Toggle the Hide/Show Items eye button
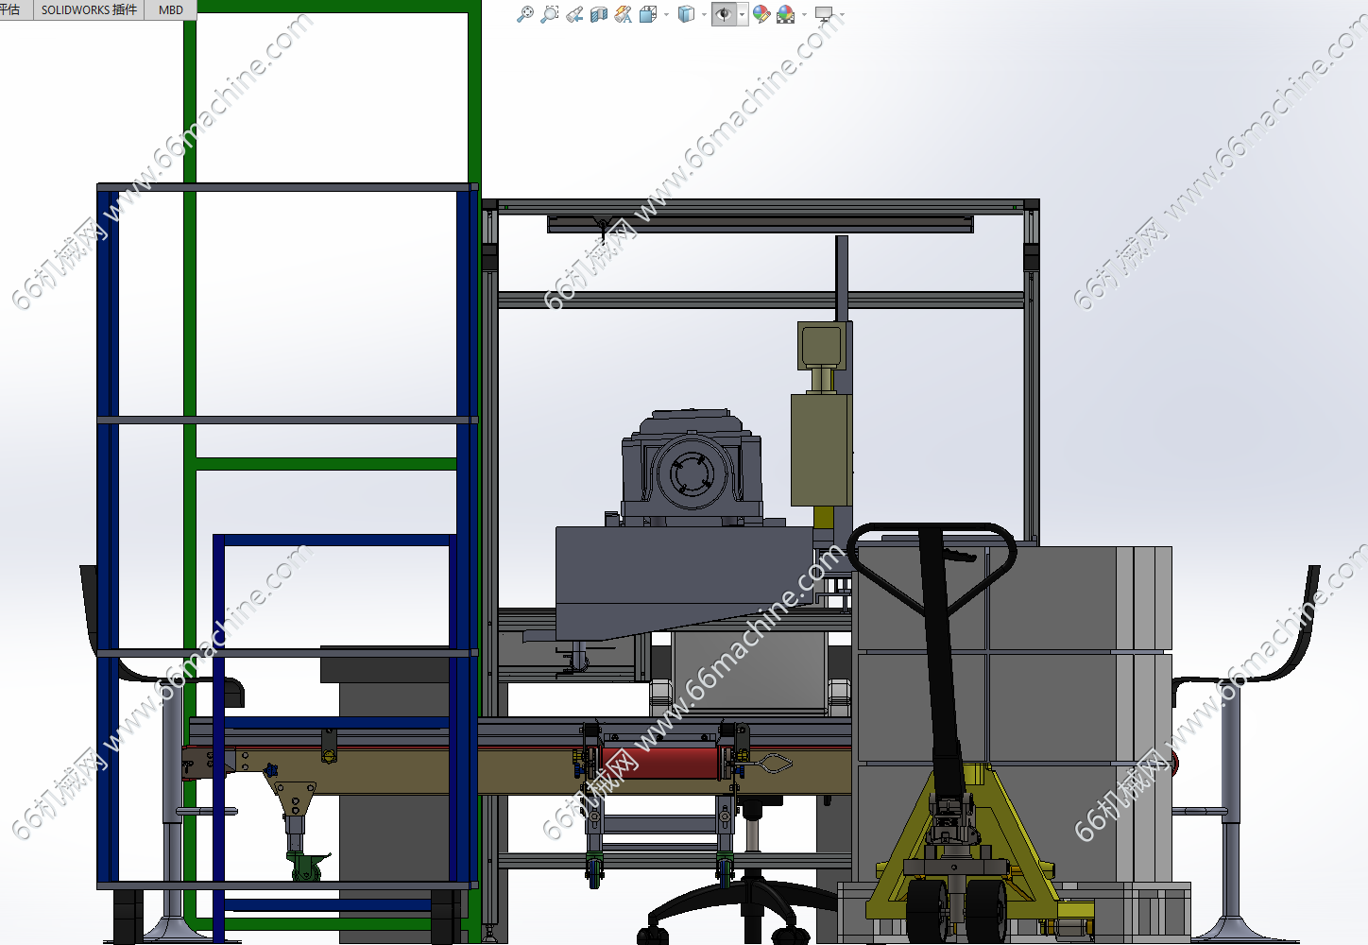 tap(724, 14)
